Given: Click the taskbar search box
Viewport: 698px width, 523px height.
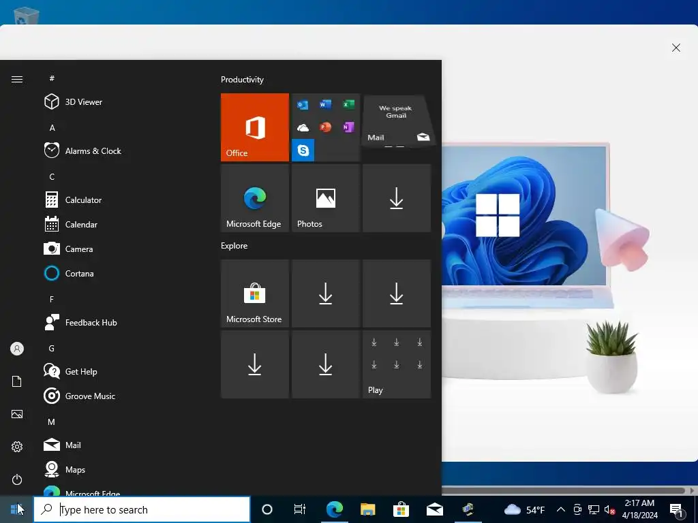Looking at the screenshot, I should tap(142, 509).
